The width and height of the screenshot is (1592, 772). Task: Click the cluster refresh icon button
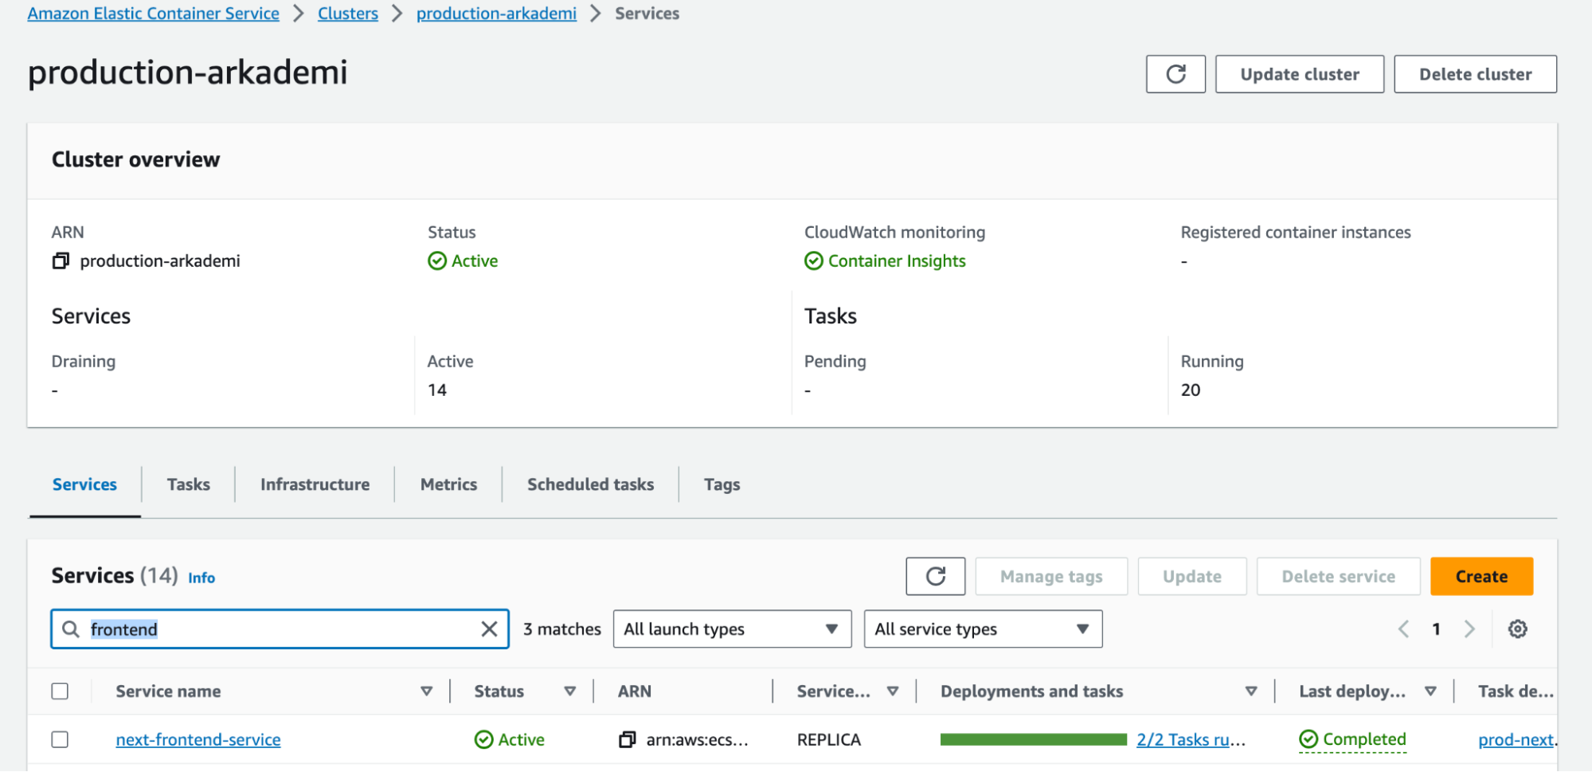(1175, 74)
